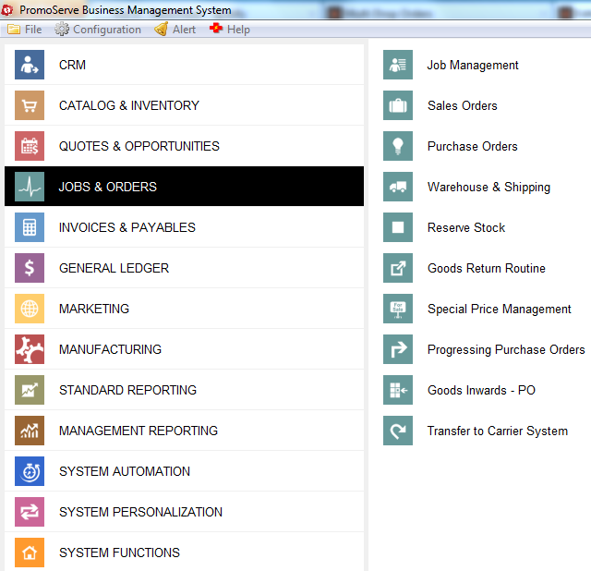Viewport: 591px width, 571px height.
Task: Select the highlighted JOBS & ORDERS row
Action: click(x=185, y=187)
